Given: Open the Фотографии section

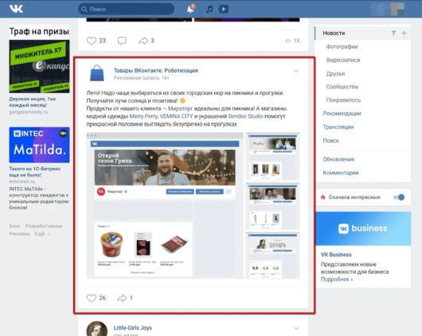Looking at the screenshot, I should [342, 47].
